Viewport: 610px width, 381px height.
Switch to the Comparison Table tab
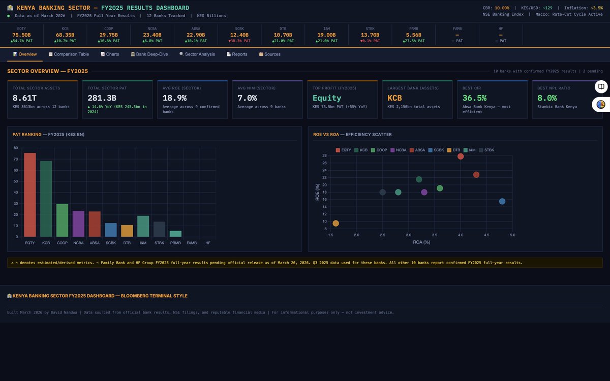tap(69, 54)
